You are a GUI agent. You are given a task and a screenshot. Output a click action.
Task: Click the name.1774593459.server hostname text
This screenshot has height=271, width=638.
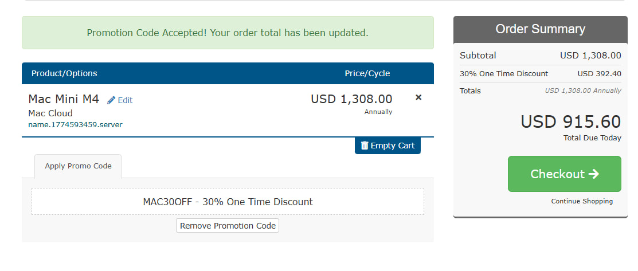[75, 124]
